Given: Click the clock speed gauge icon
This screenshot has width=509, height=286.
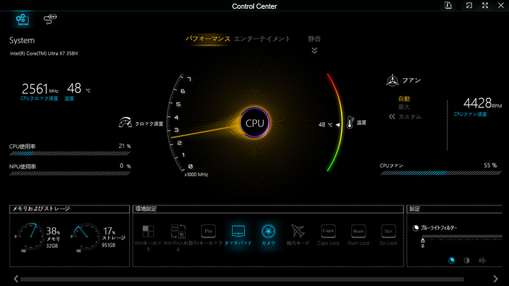Looking at the screenshot, I should coord(125,123).
